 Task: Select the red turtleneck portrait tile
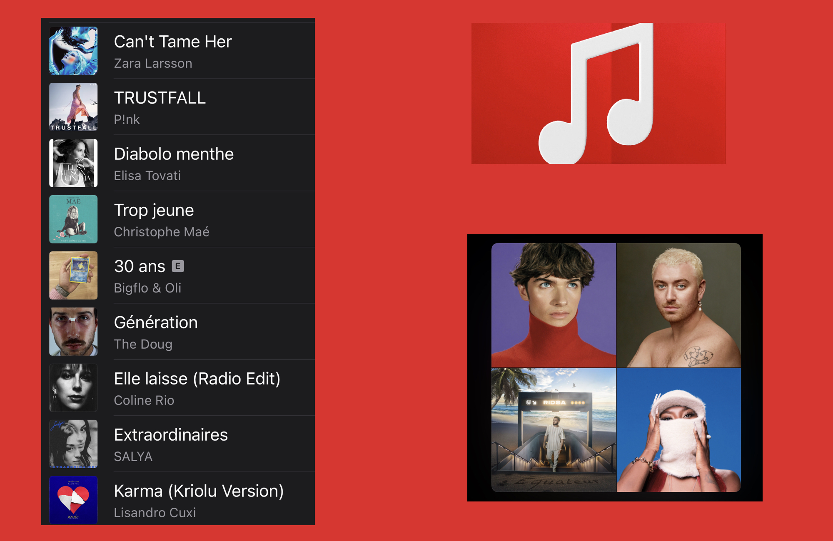pos(554,305)
